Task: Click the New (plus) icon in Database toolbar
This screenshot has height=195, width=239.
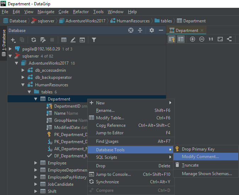Action: click(x=13, y=40)
